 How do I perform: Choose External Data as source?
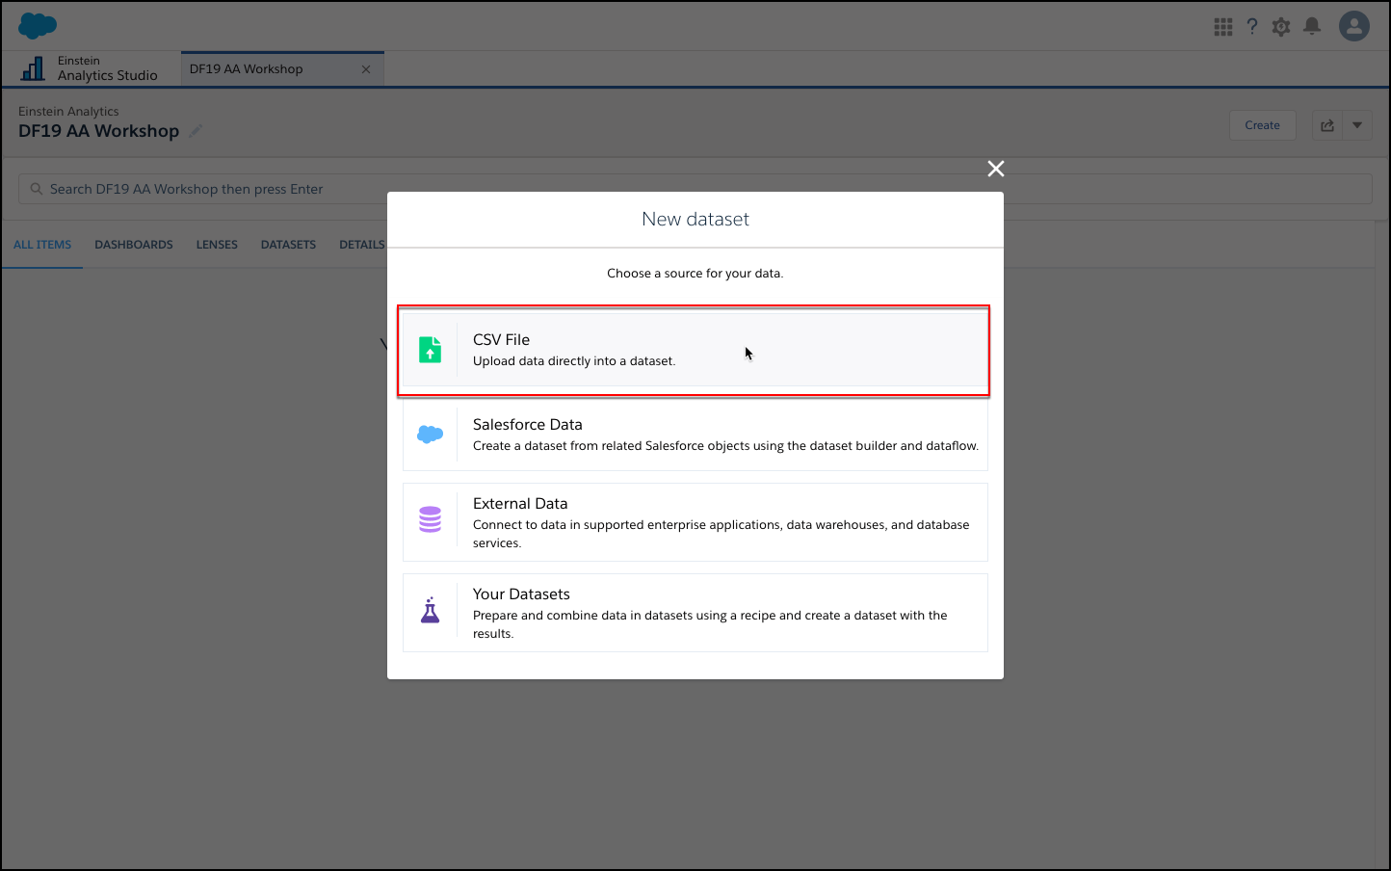pyautogui.click(x=695, y=522)
